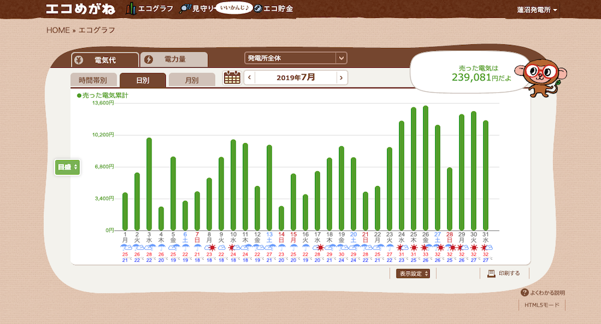The image size is (601, 324).
Task: Open the エコ貯金 piggy bank nav item
Action: coord(273,8)
